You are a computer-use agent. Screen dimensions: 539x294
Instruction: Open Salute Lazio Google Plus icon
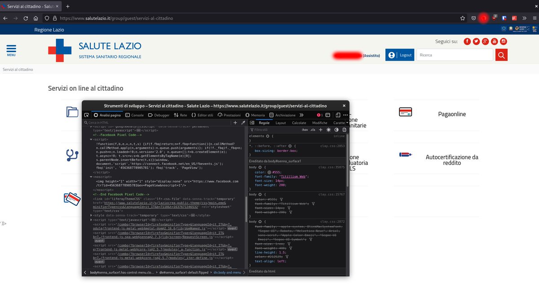(486, 41)
